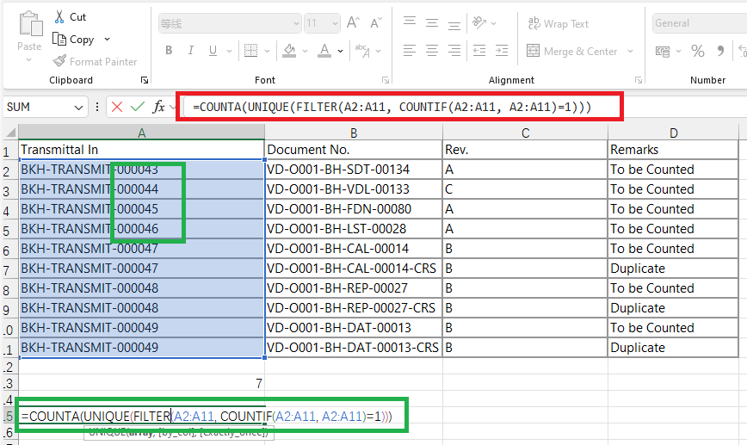Click in-cell COUNTA formula editor

207,417
